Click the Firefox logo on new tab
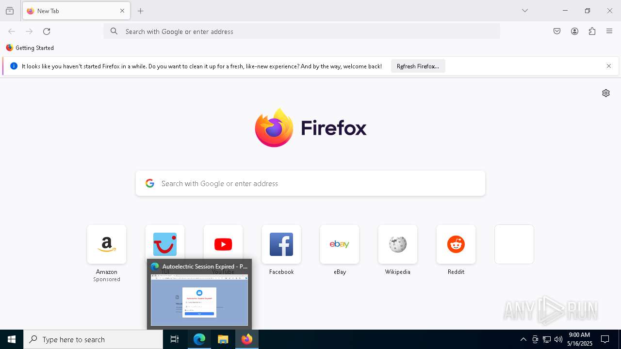 [x=310, y=128]
